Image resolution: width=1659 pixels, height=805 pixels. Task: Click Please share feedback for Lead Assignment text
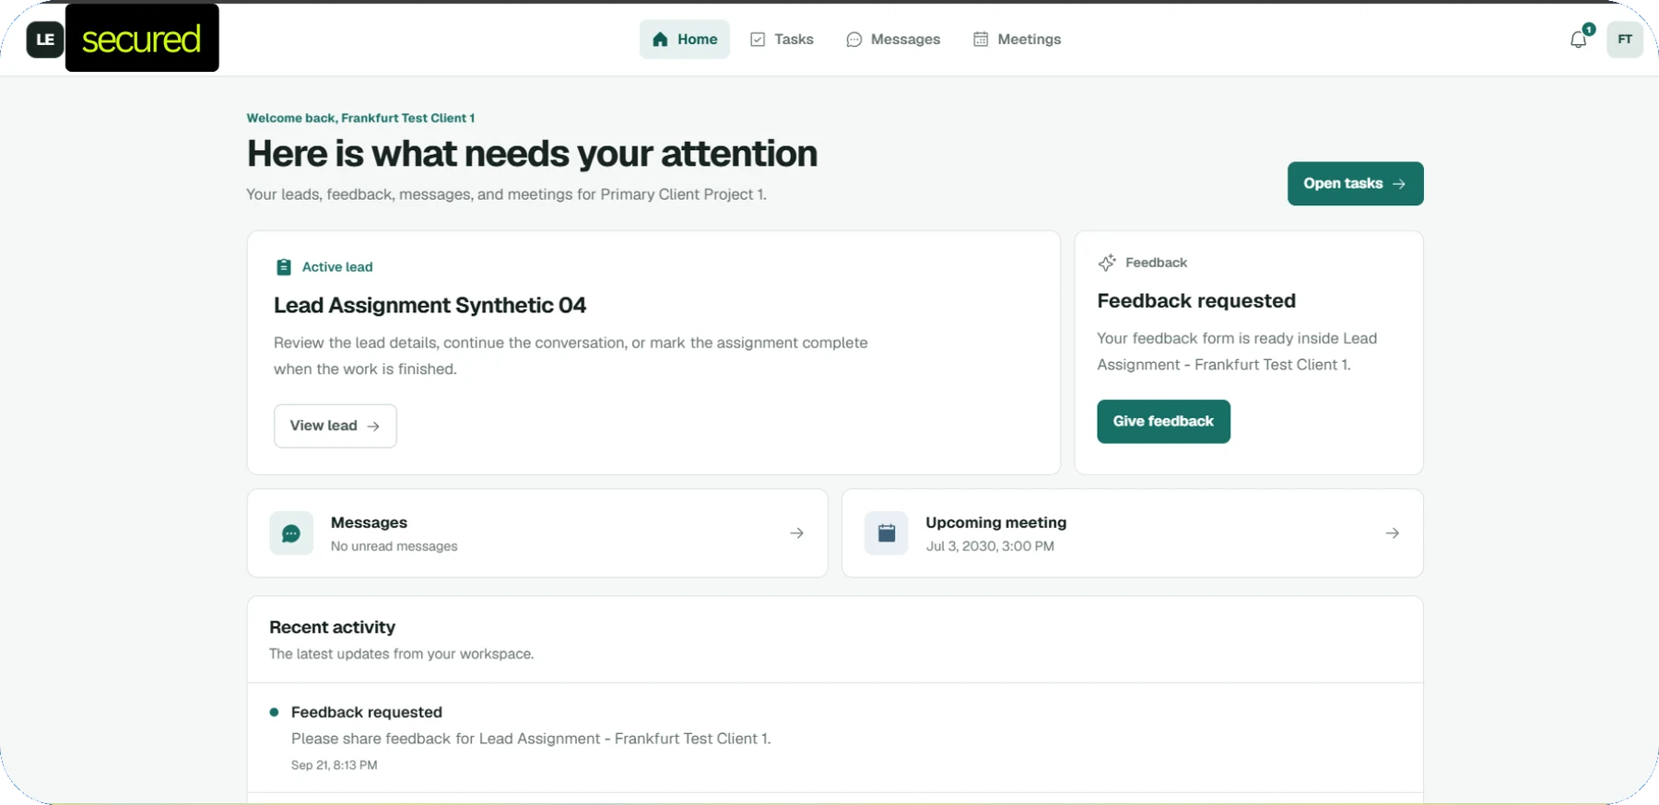coord(531,739)
